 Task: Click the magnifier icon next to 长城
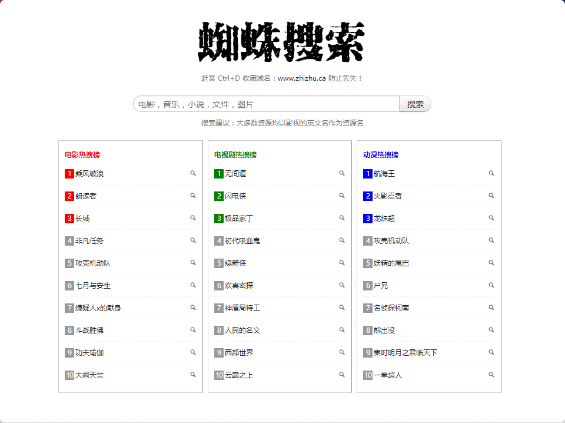point(192,218)
